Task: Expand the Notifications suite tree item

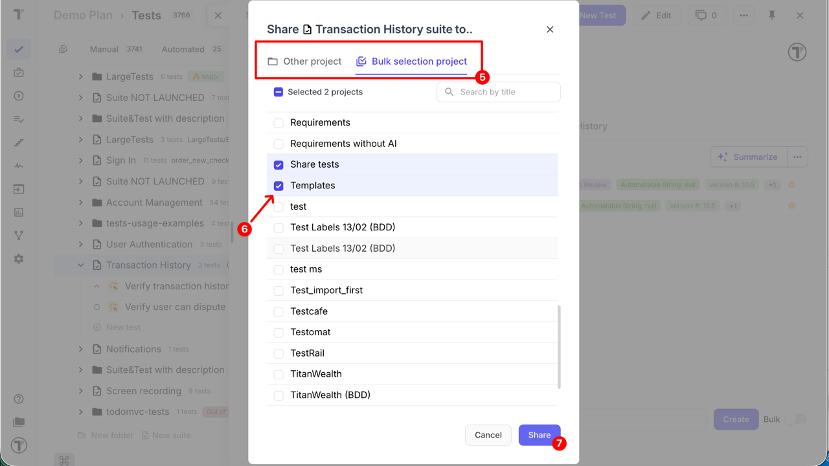Action: (81, 349)
